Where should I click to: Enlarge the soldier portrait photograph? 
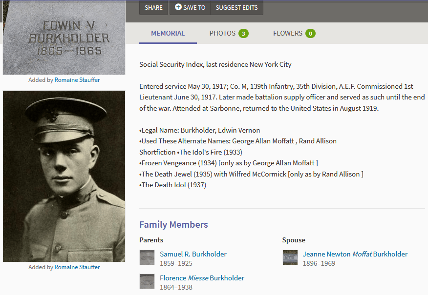(x=64, y=176)
